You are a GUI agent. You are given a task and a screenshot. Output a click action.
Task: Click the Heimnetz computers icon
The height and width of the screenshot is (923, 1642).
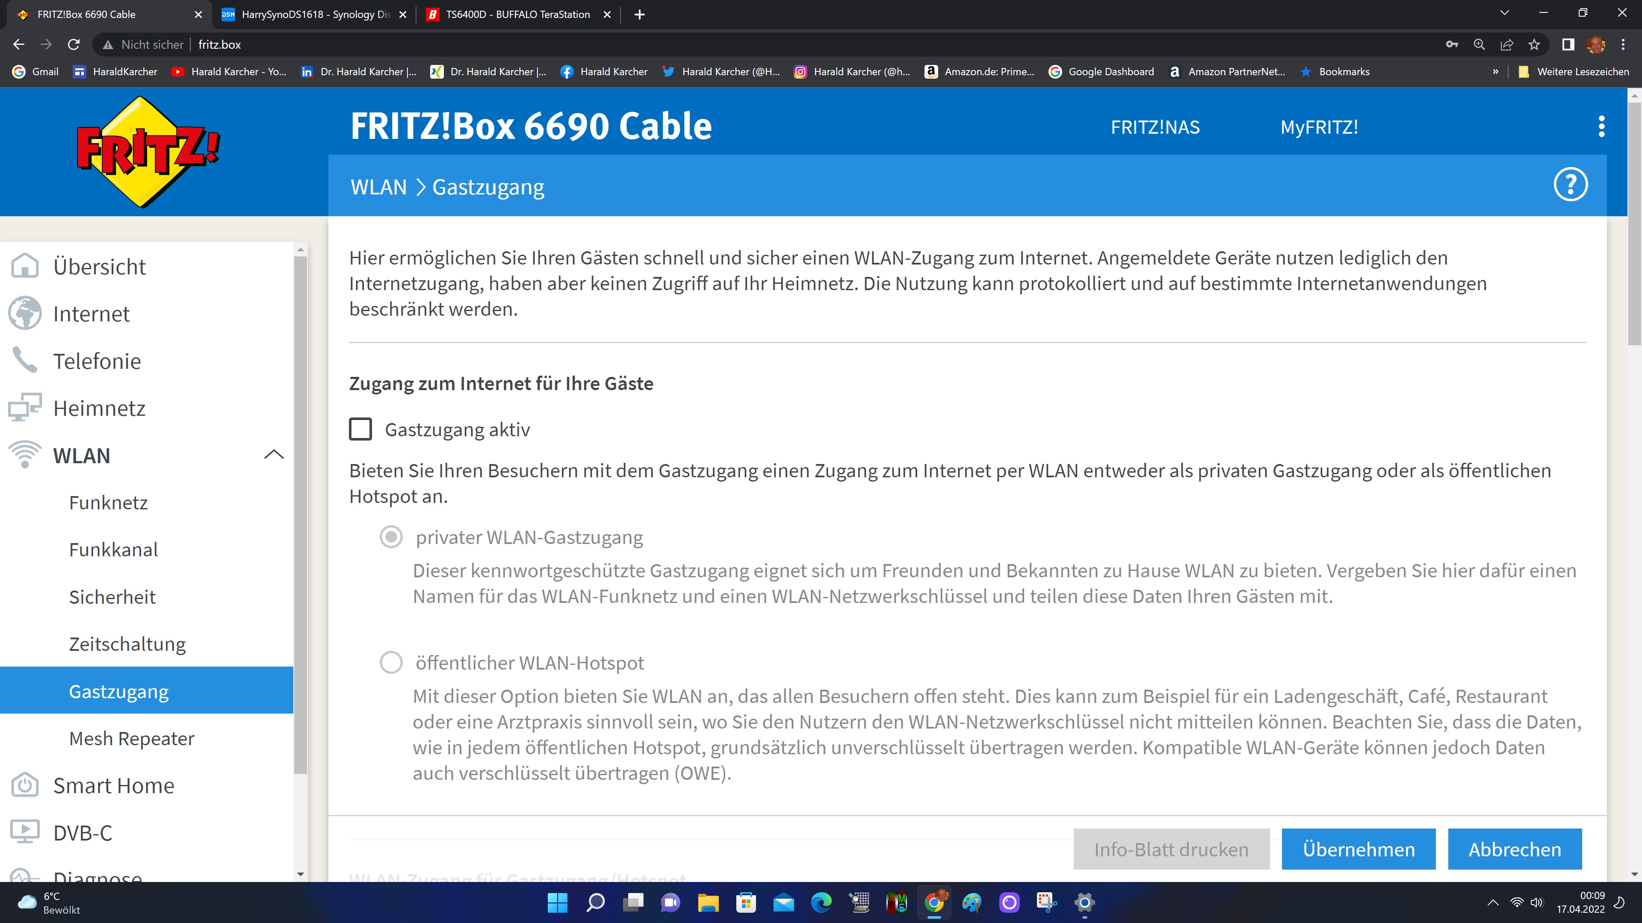click(x=25, y=408)
